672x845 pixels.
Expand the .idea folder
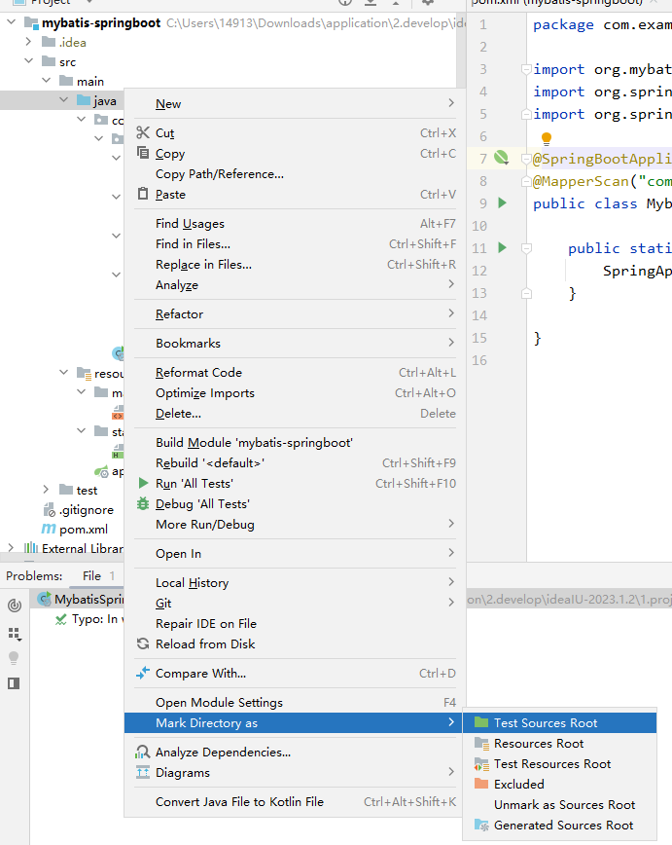pos(28,42)
